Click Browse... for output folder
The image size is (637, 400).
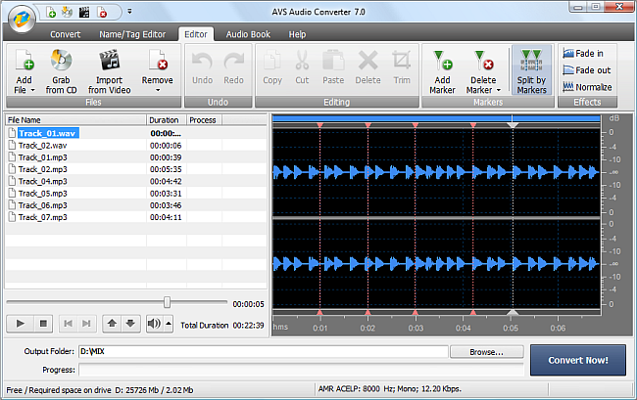point(486,351)
